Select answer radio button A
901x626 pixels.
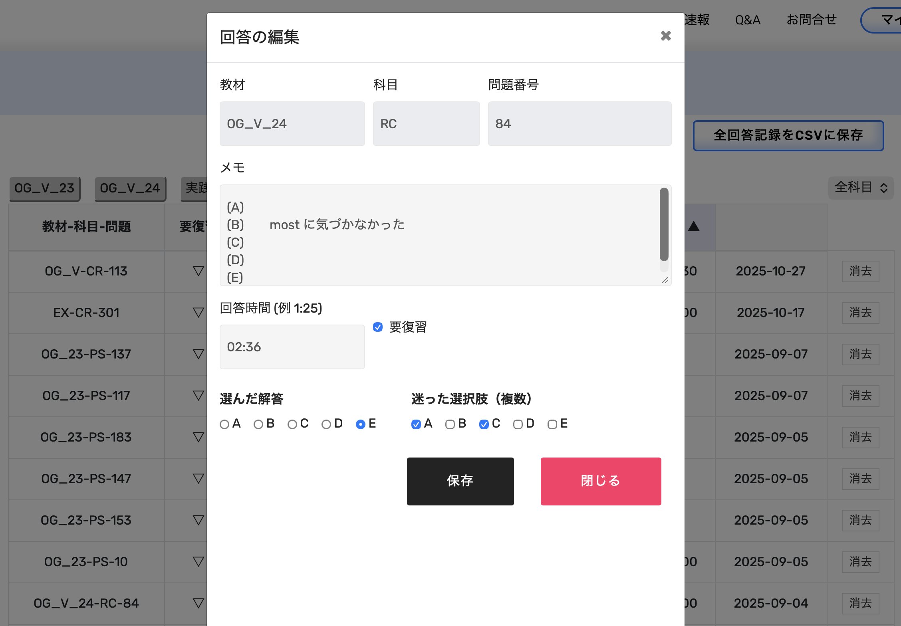coord(224,424)
